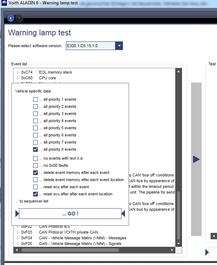Click the ... GO ! button
217x265 pixels.
point(70,214)
